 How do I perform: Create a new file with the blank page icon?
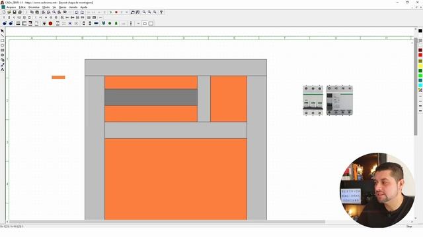pyautogui.click(x=4, y=12)
